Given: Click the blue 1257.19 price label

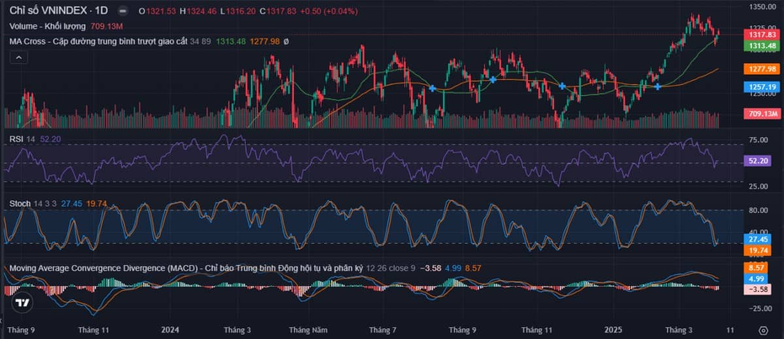Looking at the screenshot, I should pyautogui.click(x=762, y=86).
